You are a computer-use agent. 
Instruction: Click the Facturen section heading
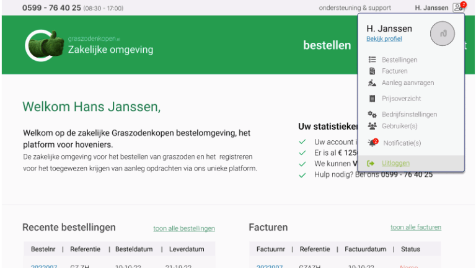[268, 227]
